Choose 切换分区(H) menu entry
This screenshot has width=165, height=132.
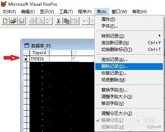pyautogui.click(x=129, y=127)
